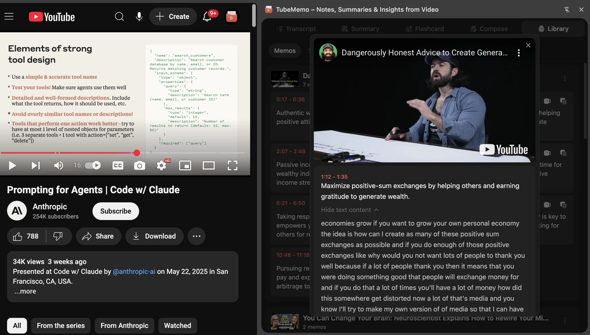
Task: Open the embedded video title link
Action: 424,53
